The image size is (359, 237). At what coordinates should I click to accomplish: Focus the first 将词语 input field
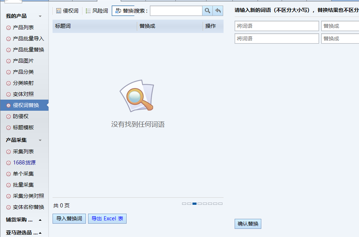[276, 26]
